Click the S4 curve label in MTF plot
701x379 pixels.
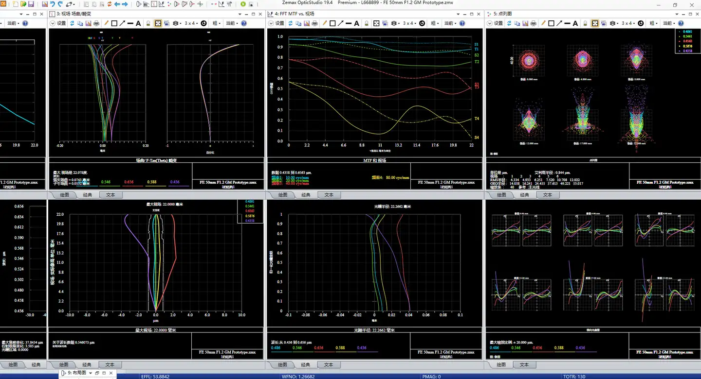477,138
